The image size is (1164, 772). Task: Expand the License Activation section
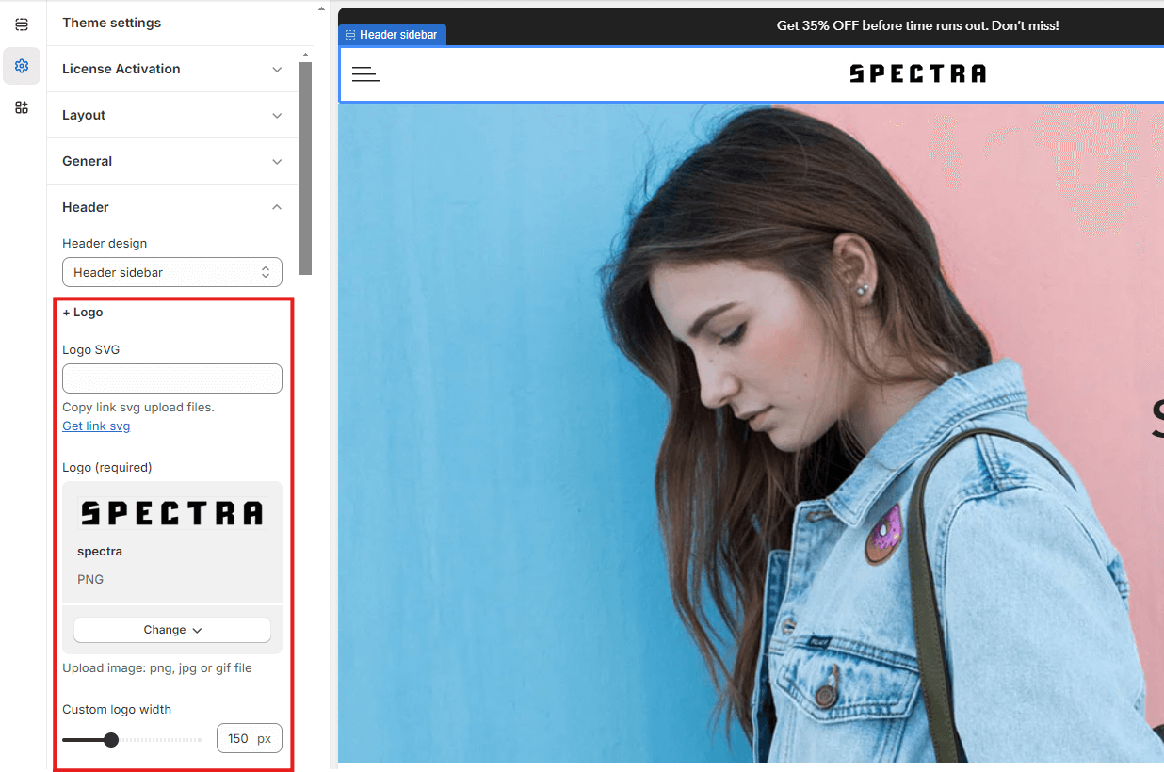pyautogui.click(x=172, y=69)
